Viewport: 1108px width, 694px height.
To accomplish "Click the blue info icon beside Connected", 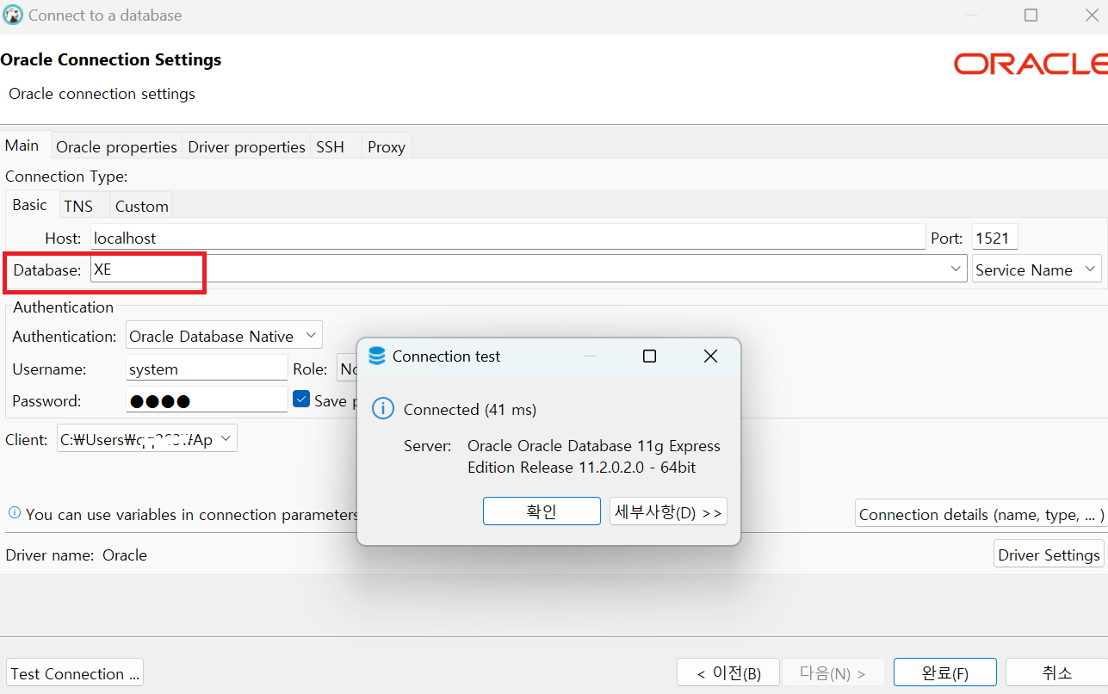I will click(382, 409).
